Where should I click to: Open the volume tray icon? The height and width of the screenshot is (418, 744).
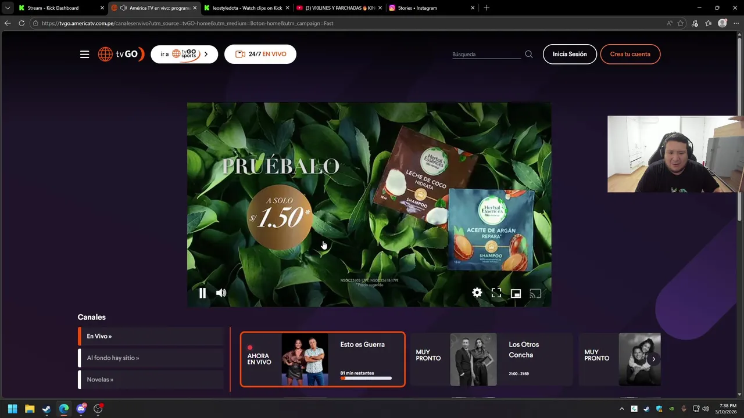click(x=706, y=409)
